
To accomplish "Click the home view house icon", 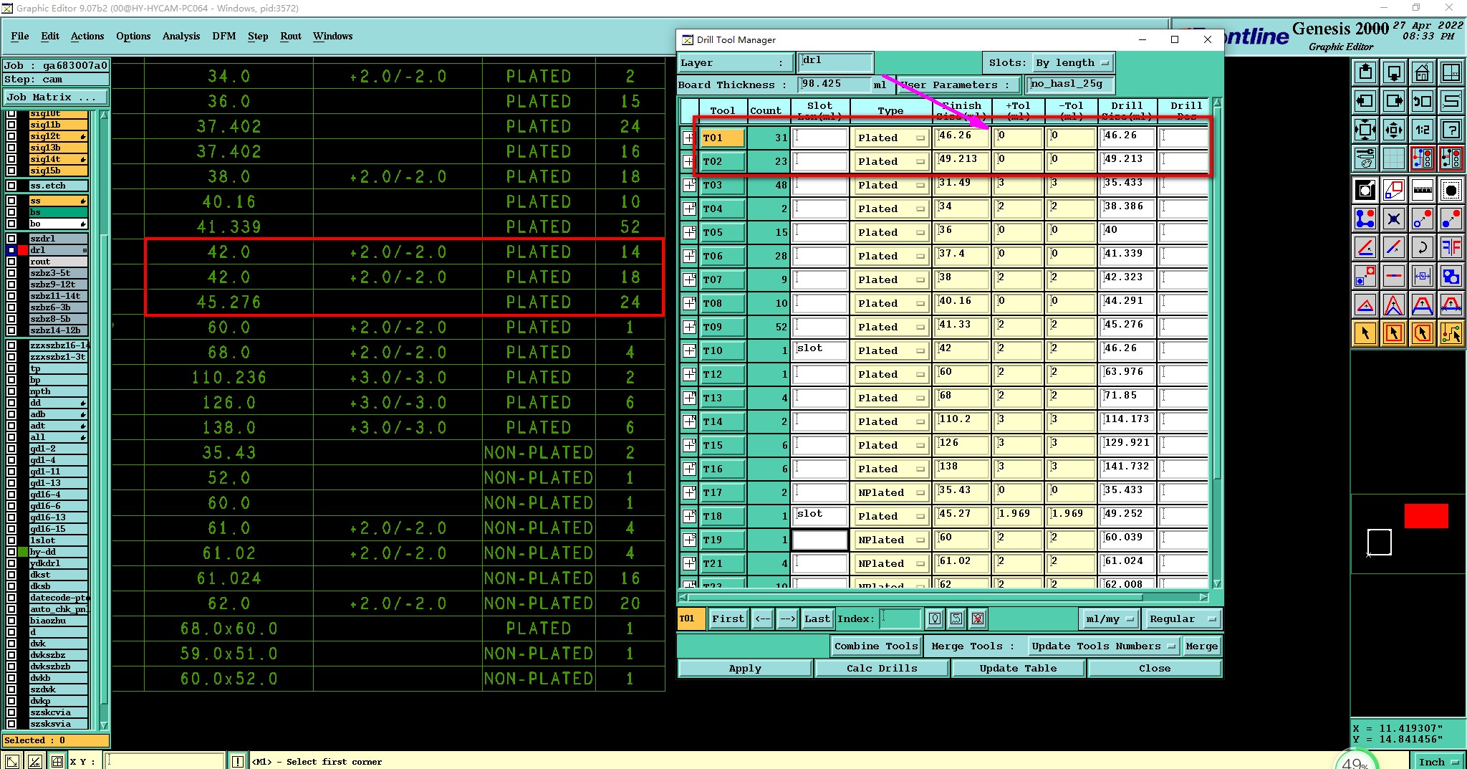I will tap(1422, 72).
